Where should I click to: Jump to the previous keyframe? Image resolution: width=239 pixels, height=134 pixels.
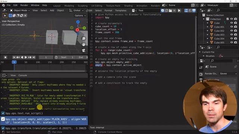pyautogui.click(x=18, y=57)
